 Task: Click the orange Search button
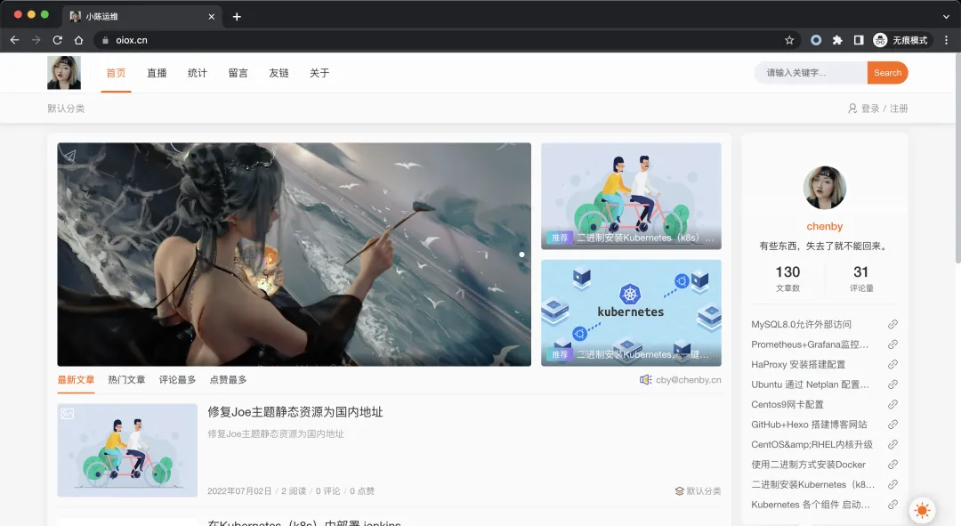887,73
